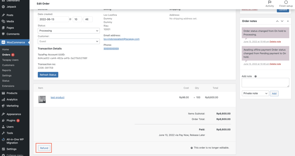Collapse the Order notes panel
Screen dimensions: 295x156
coord(288,21)
